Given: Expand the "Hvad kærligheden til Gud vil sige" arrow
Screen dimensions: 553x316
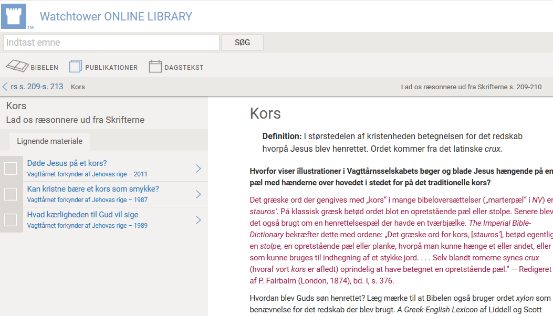Looking at the screenshot, I should tap(199, 220).
